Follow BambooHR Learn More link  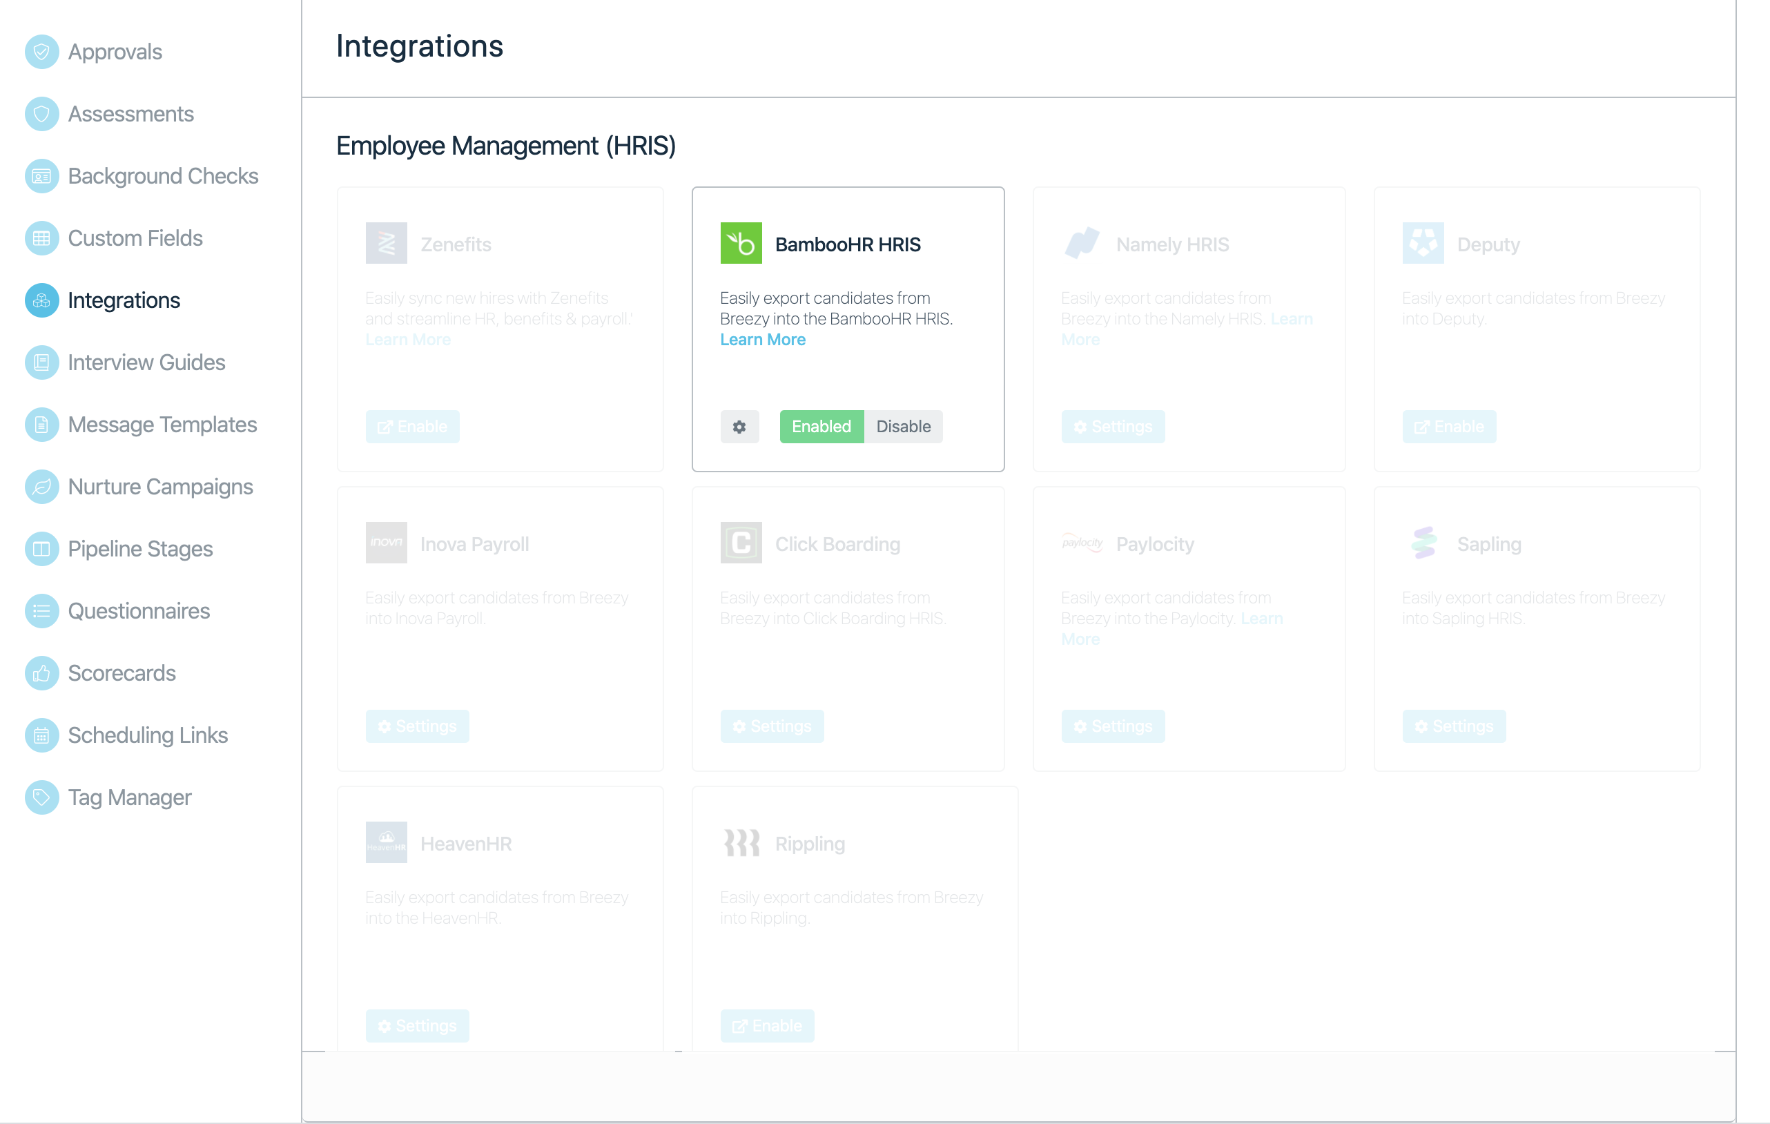click(x=762, y=340)
